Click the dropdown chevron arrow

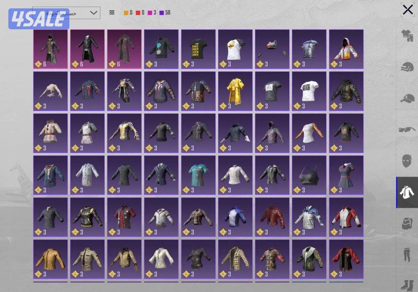94,13
